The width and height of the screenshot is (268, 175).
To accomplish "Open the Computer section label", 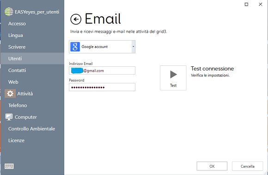I will pos(26,117).
